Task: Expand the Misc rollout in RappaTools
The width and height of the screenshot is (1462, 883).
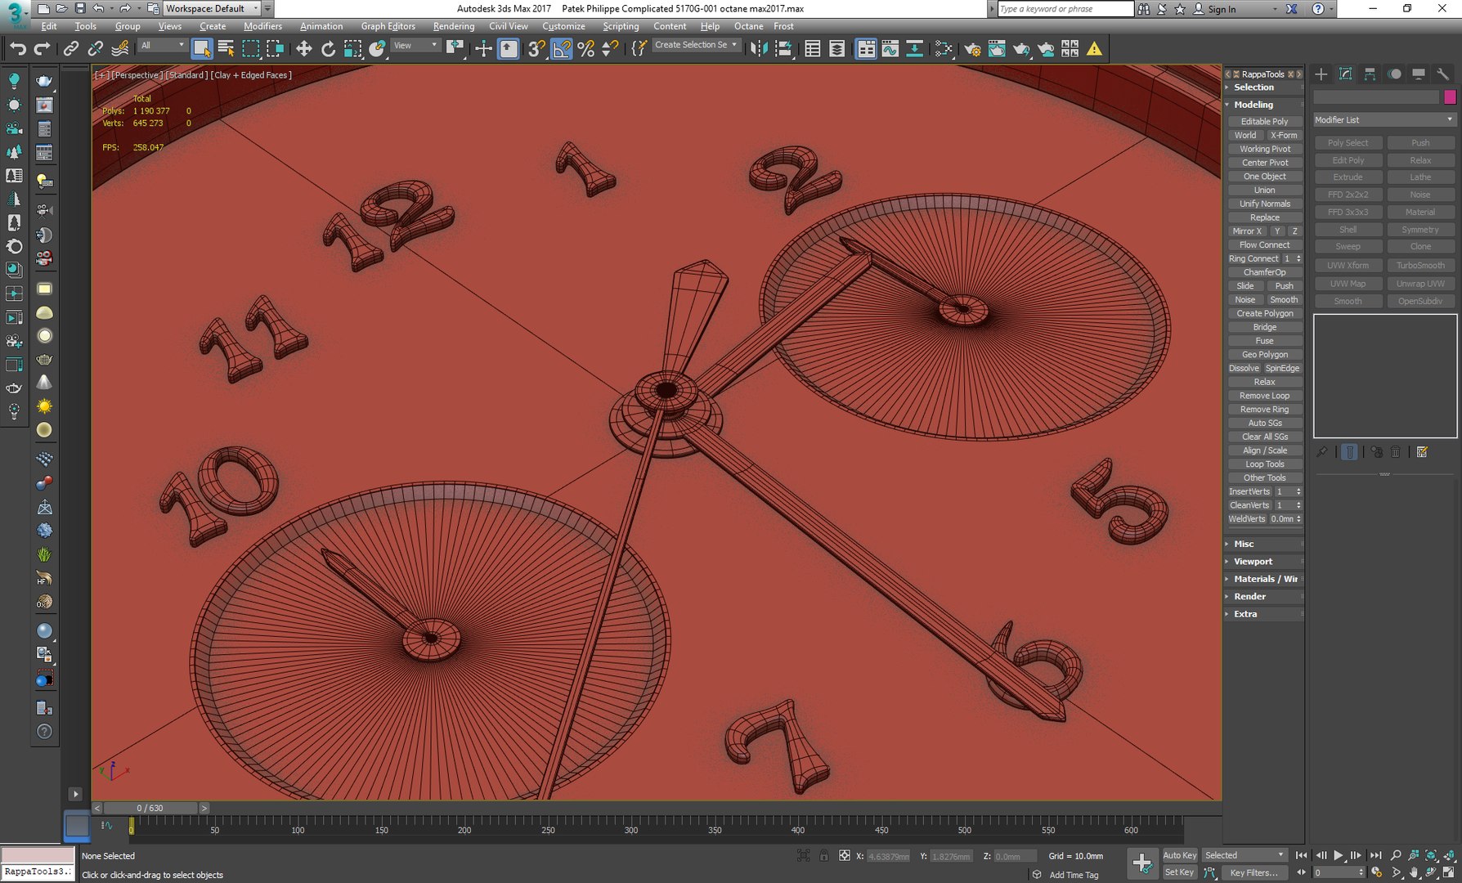Action: (x=1243, y=544)
